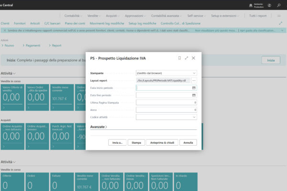
Task: Click the Anno input field
Action: pyautogui.click(x=166, y=109)
